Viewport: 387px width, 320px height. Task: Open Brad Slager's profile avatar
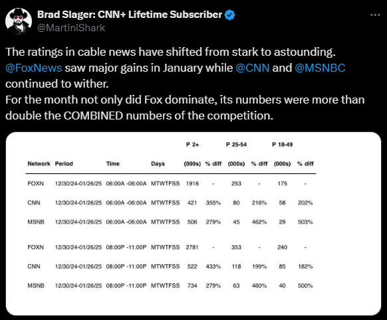pyautogui.click(x=19, y=21)
